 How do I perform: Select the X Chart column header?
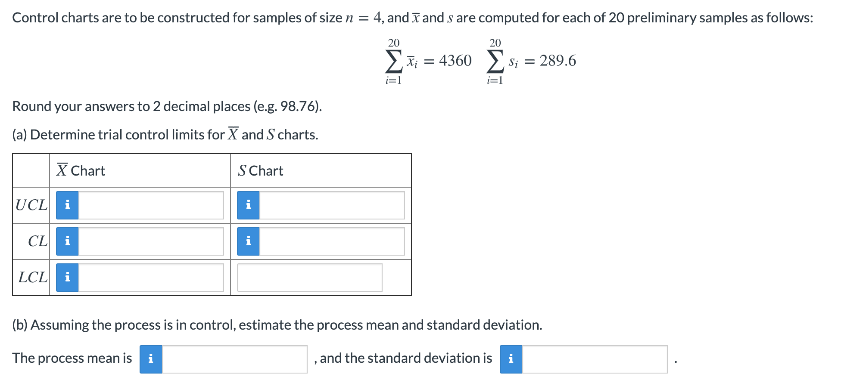pos(80,170)
